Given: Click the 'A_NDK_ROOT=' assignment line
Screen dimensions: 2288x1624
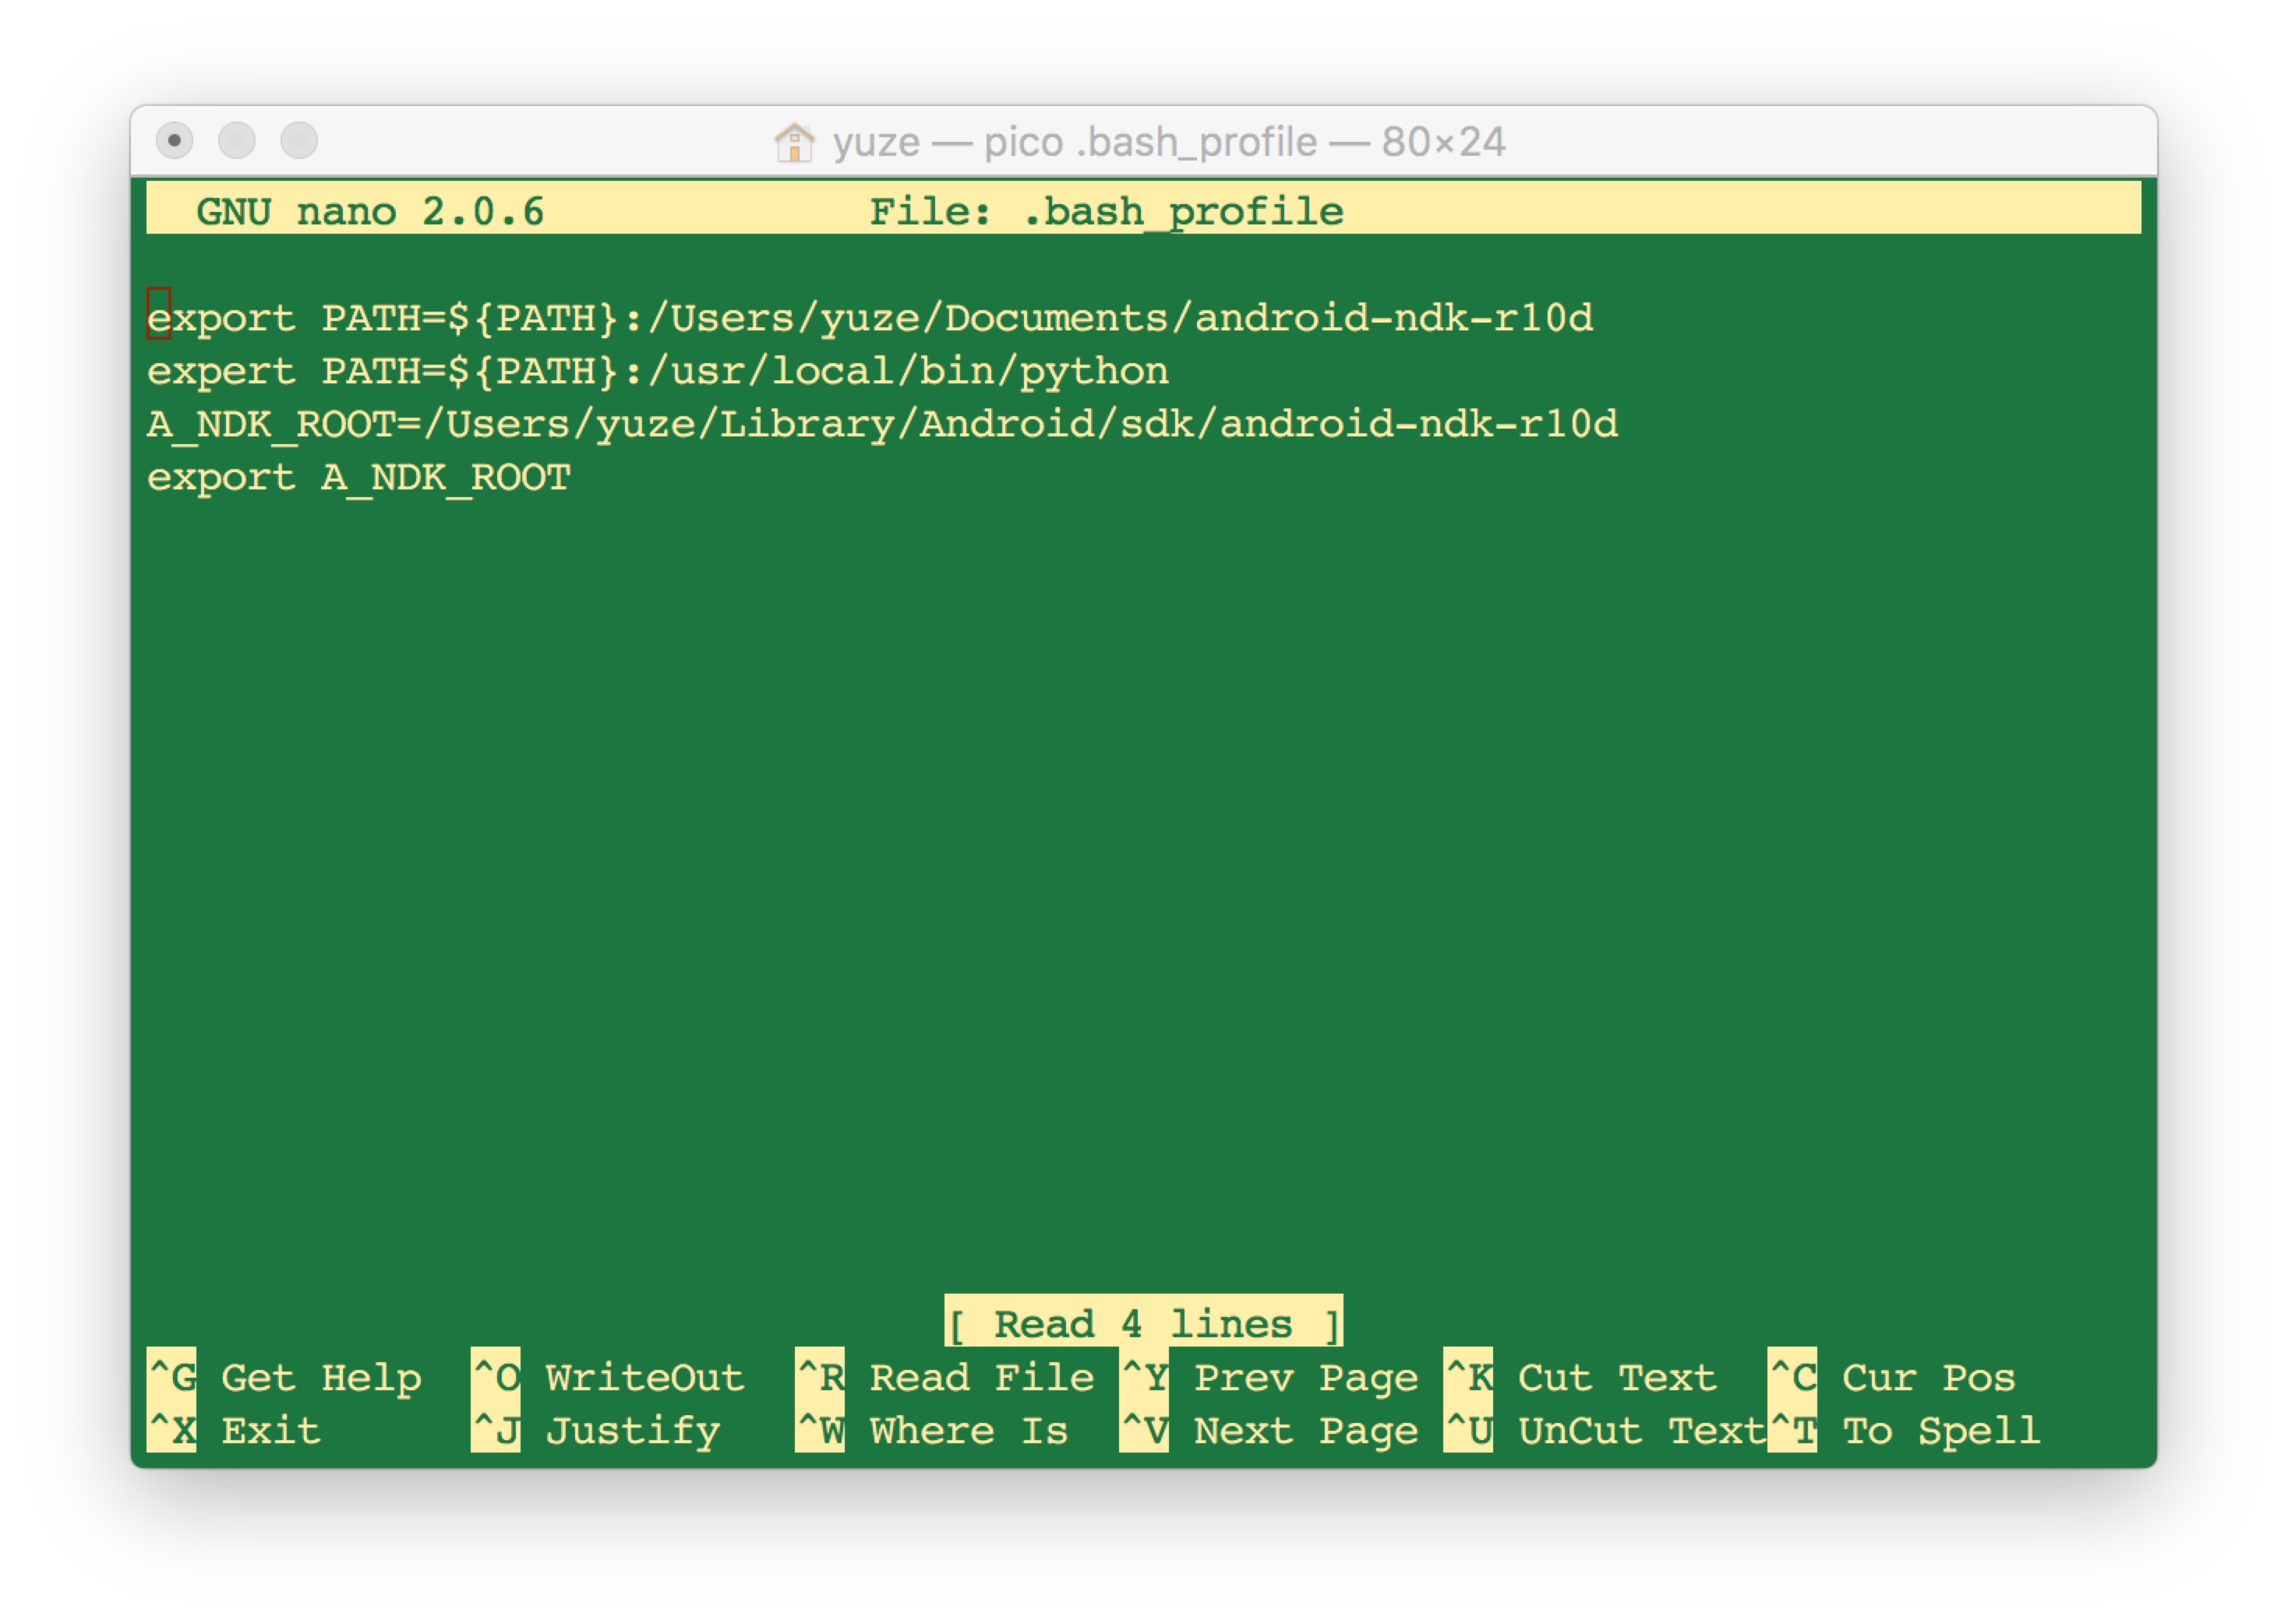Looking at the screenshot, I should coord(882,425).
